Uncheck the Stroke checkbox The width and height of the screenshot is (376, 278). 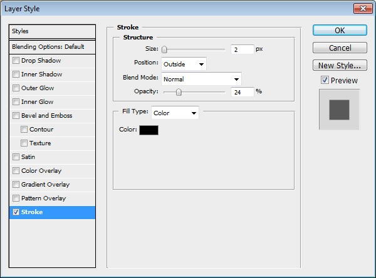[16, 212]
